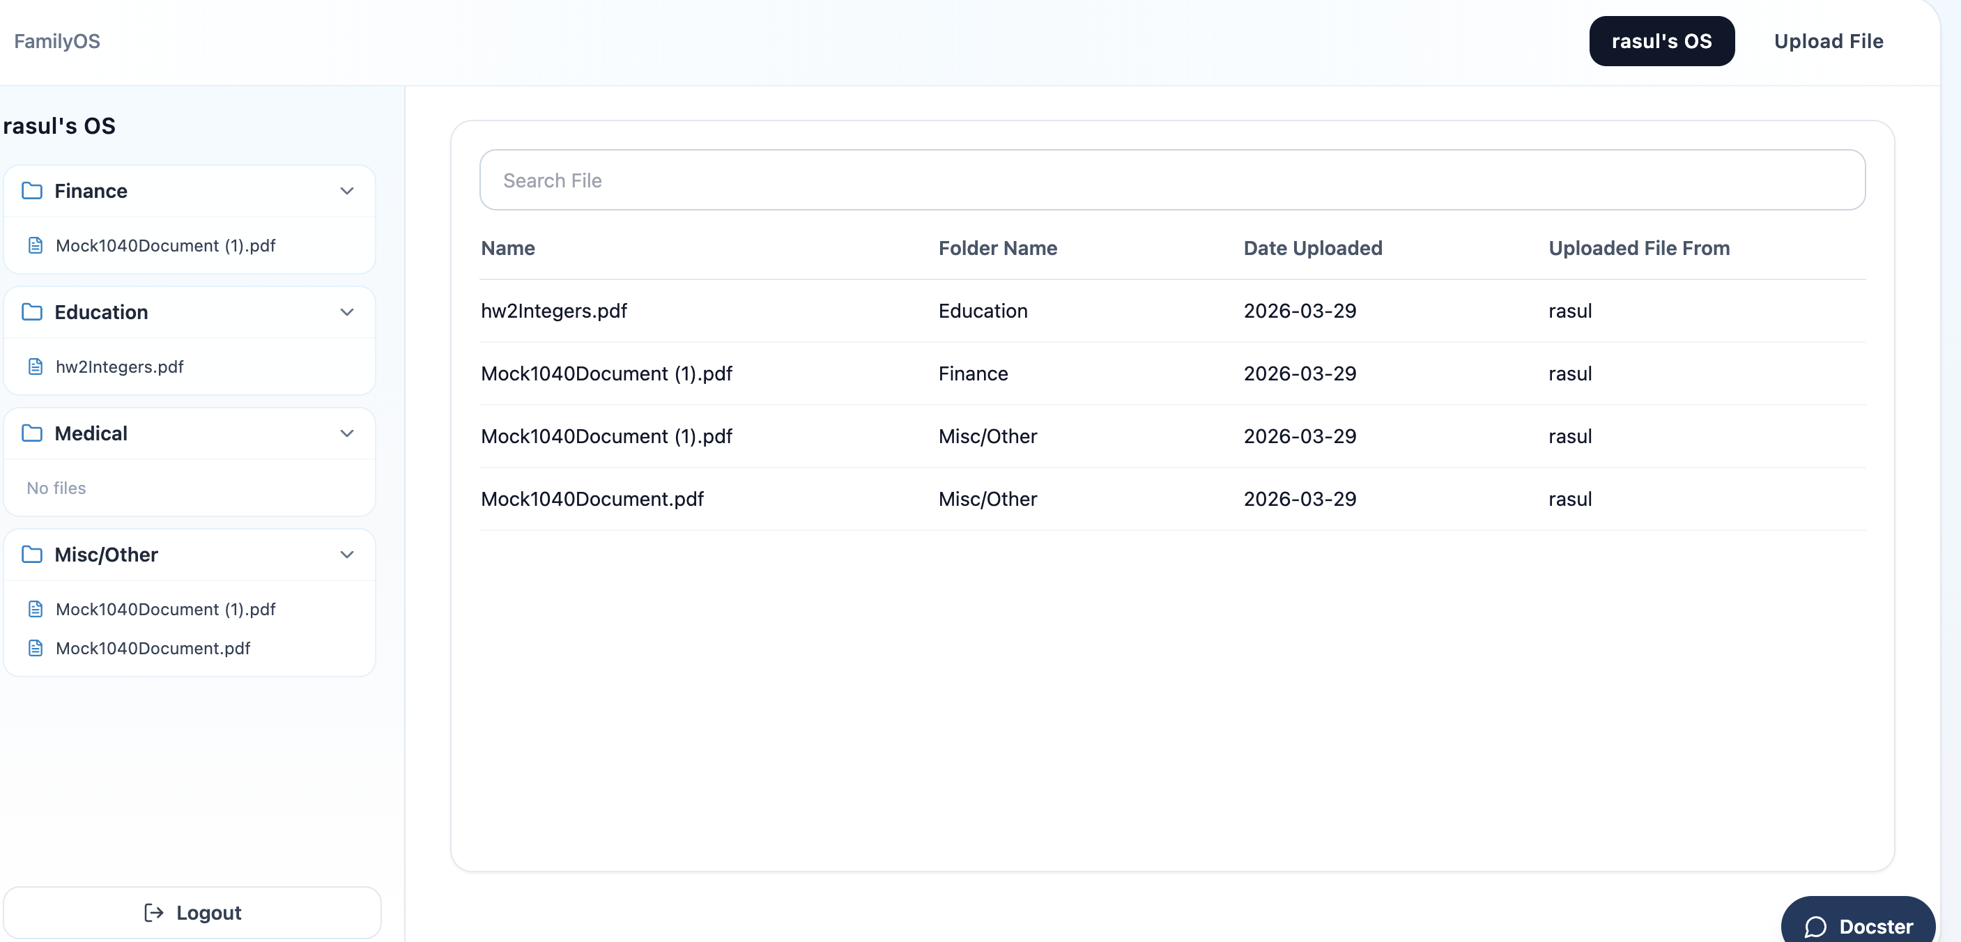Click the Misc/Other folder icon
Image resolution: width=1961 pixels, height=942 pixels.
pyautogui.click(x=32, y=554)
